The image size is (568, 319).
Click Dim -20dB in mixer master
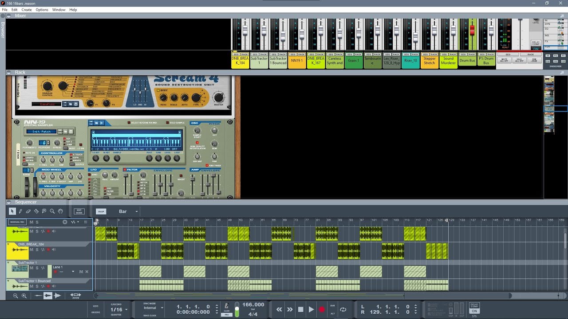coord(535,60)
